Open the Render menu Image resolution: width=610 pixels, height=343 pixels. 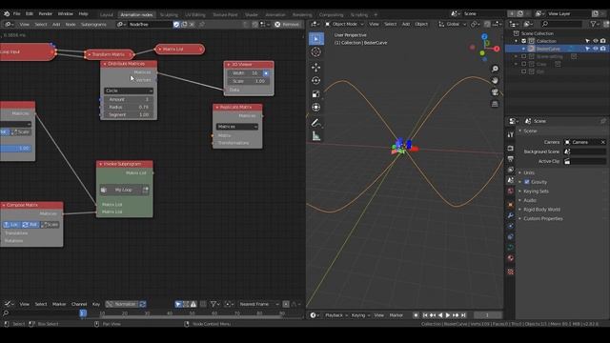[x=46, y=13]
